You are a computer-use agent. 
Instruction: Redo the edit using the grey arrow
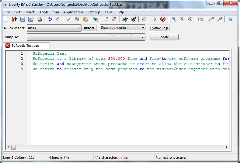pyautogui.click(x=58, y=19)
